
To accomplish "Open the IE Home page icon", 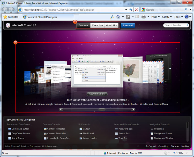I will (x=118, y=17).
